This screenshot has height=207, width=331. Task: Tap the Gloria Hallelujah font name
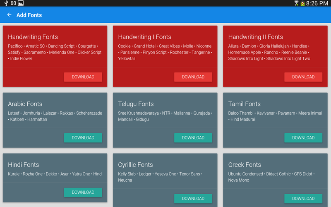coord(274,46)
